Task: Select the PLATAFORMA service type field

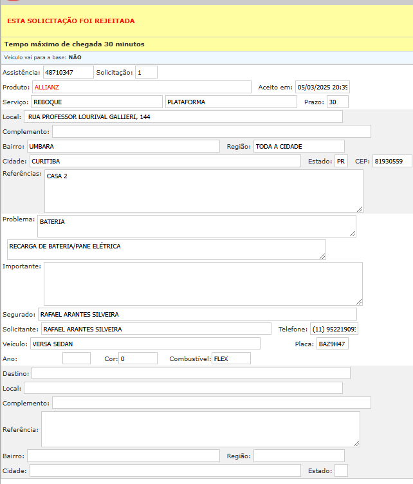Action: click(230, 102)
